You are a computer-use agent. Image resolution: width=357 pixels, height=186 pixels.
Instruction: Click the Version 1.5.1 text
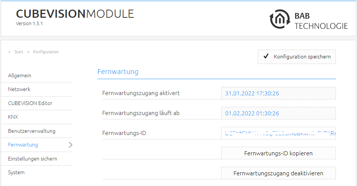pos(29,24)
